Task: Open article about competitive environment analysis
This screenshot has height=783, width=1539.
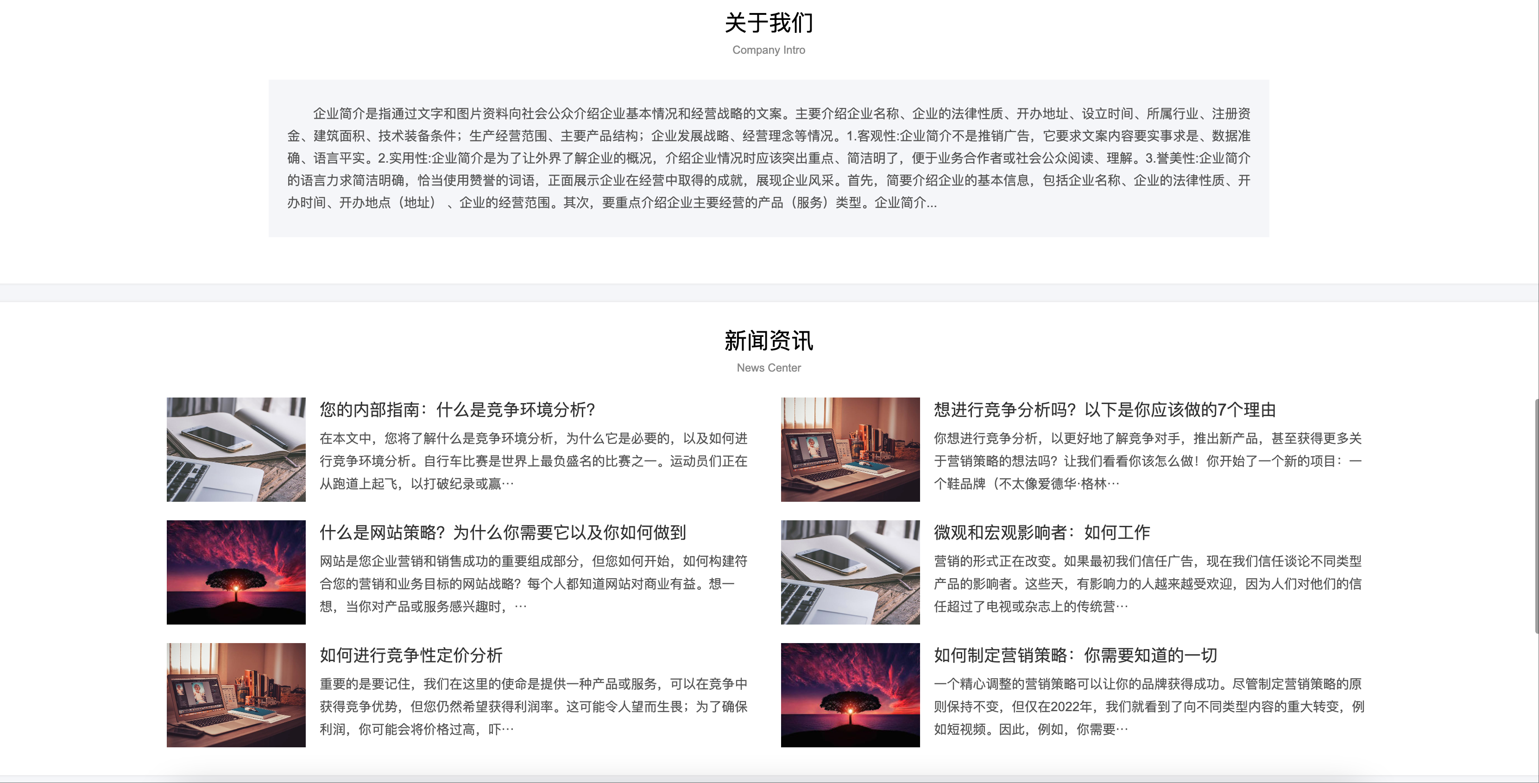Action: pyautogui.click(x=457, y=410)
